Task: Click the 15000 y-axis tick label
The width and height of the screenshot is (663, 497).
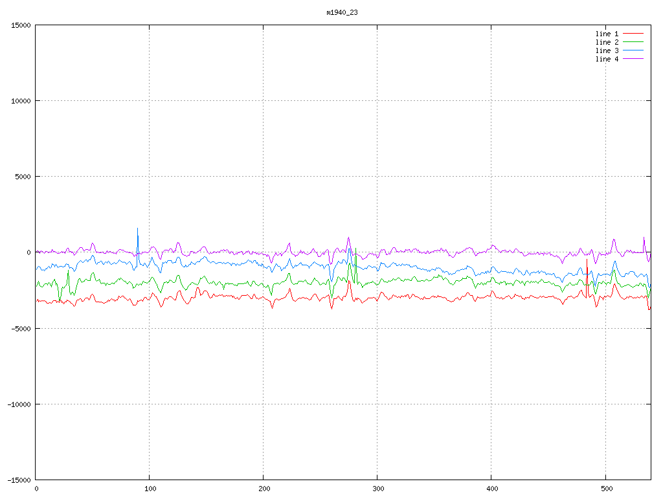Action: point(21,25)
